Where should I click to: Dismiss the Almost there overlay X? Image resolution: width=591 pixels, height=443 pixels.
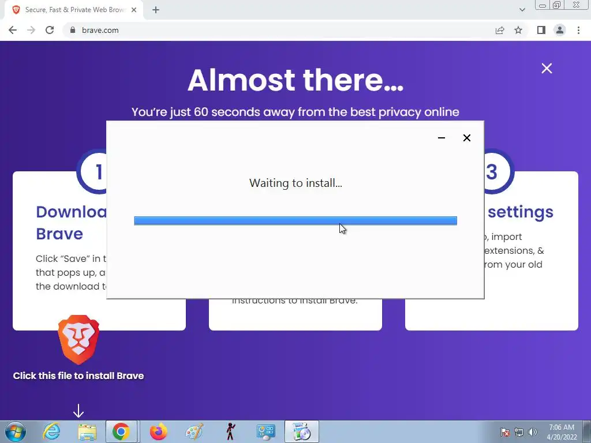tap(547, 68)
